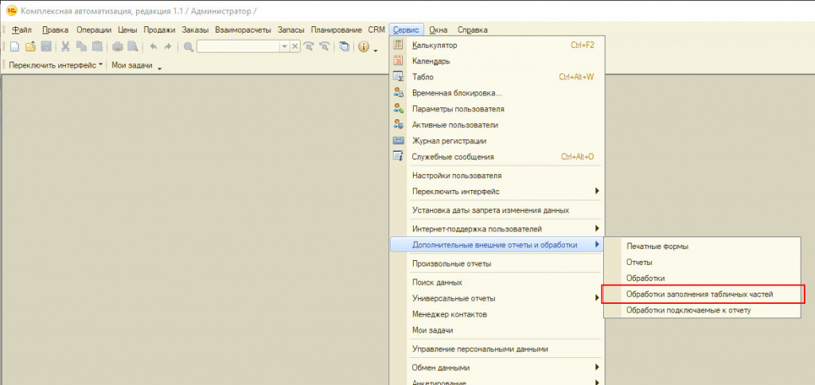Click the magnifier Search icon in toolbar

pyautogui.click(x=189, y=47)
